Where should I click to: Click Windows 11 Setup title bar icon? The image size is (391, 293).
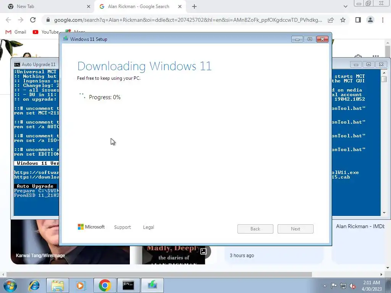pyautogui.click(x=66, y=39)
